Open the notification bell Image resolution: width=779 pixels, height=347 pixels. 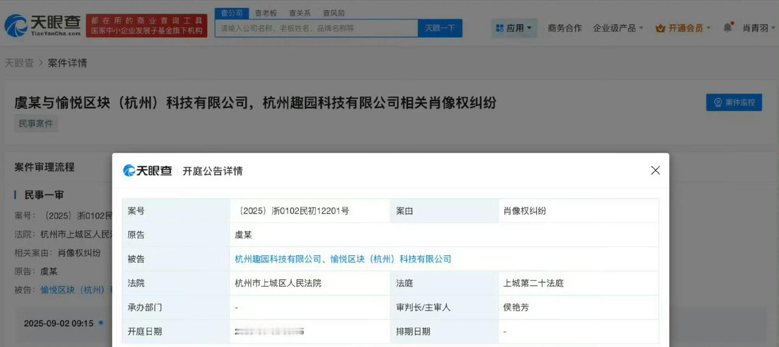[x=728, y=27]
